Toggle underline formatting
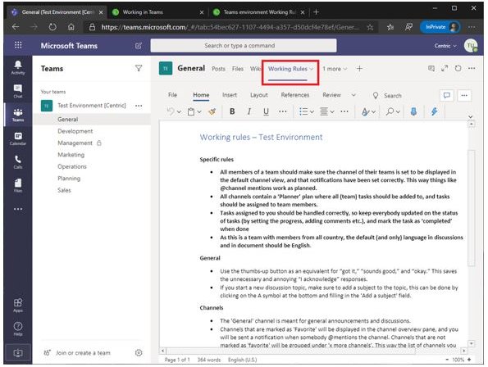 click(266, 111)
